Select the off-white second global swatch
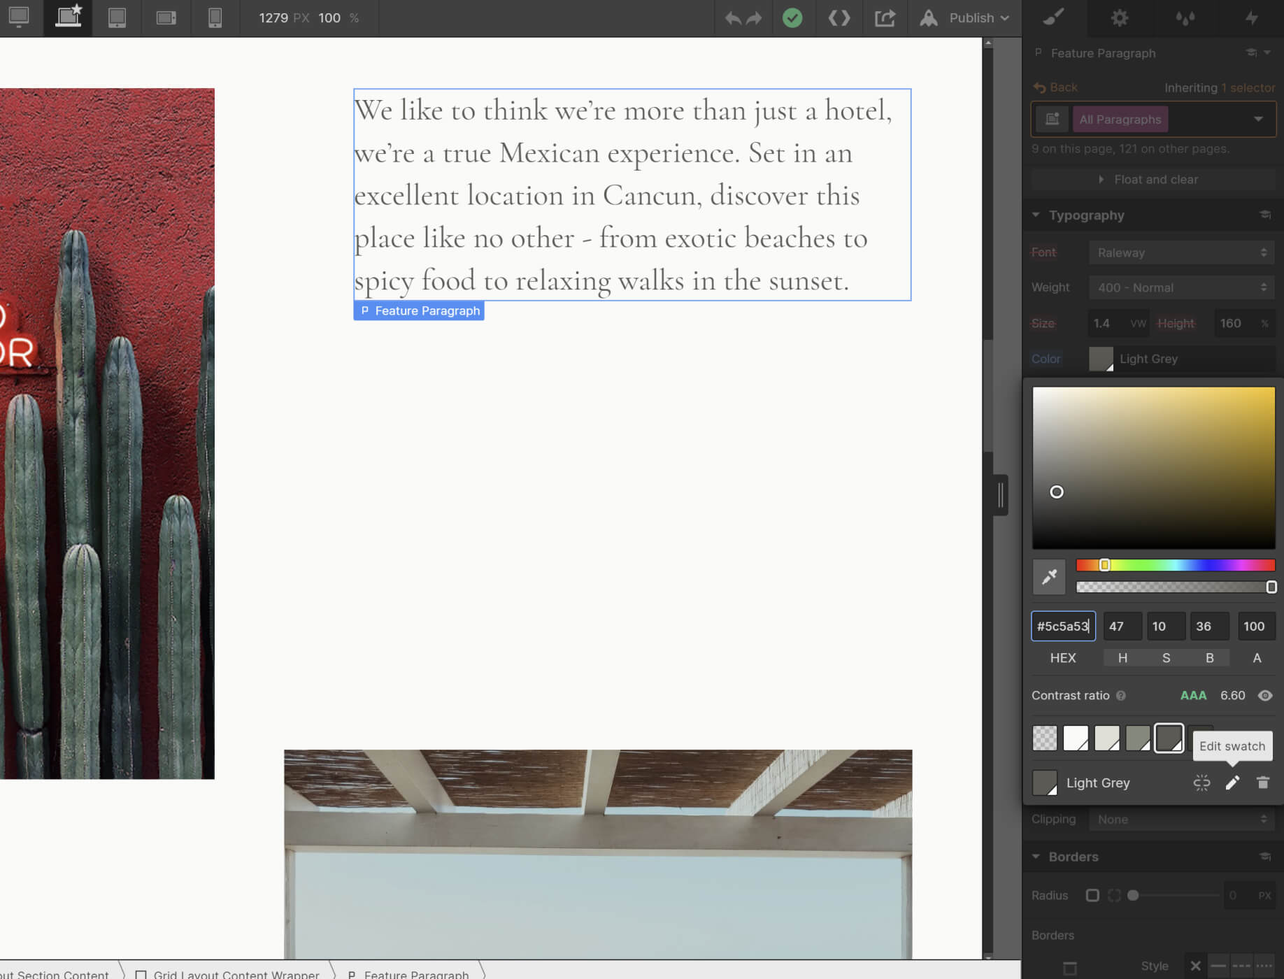The image size is (1284, 979). 1107,738
